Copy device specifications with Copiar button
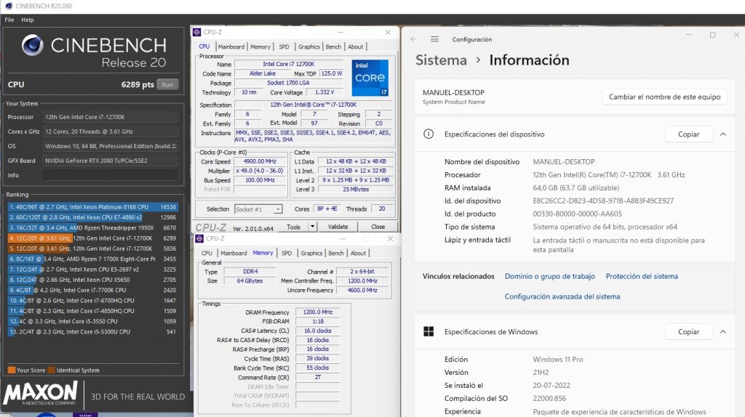745x417 pixels. click(688, 134)
